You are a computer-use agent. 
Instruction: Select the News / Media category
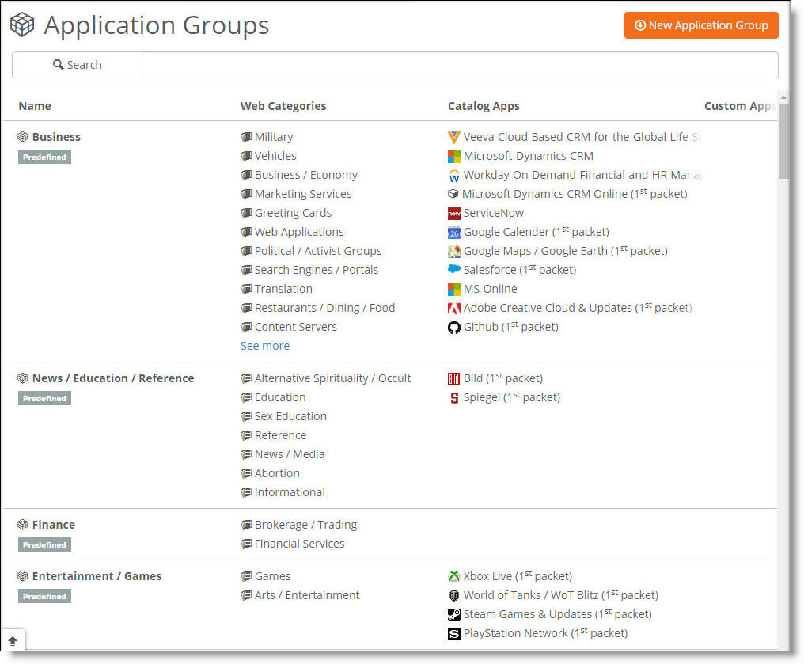(x=290, y=454)
